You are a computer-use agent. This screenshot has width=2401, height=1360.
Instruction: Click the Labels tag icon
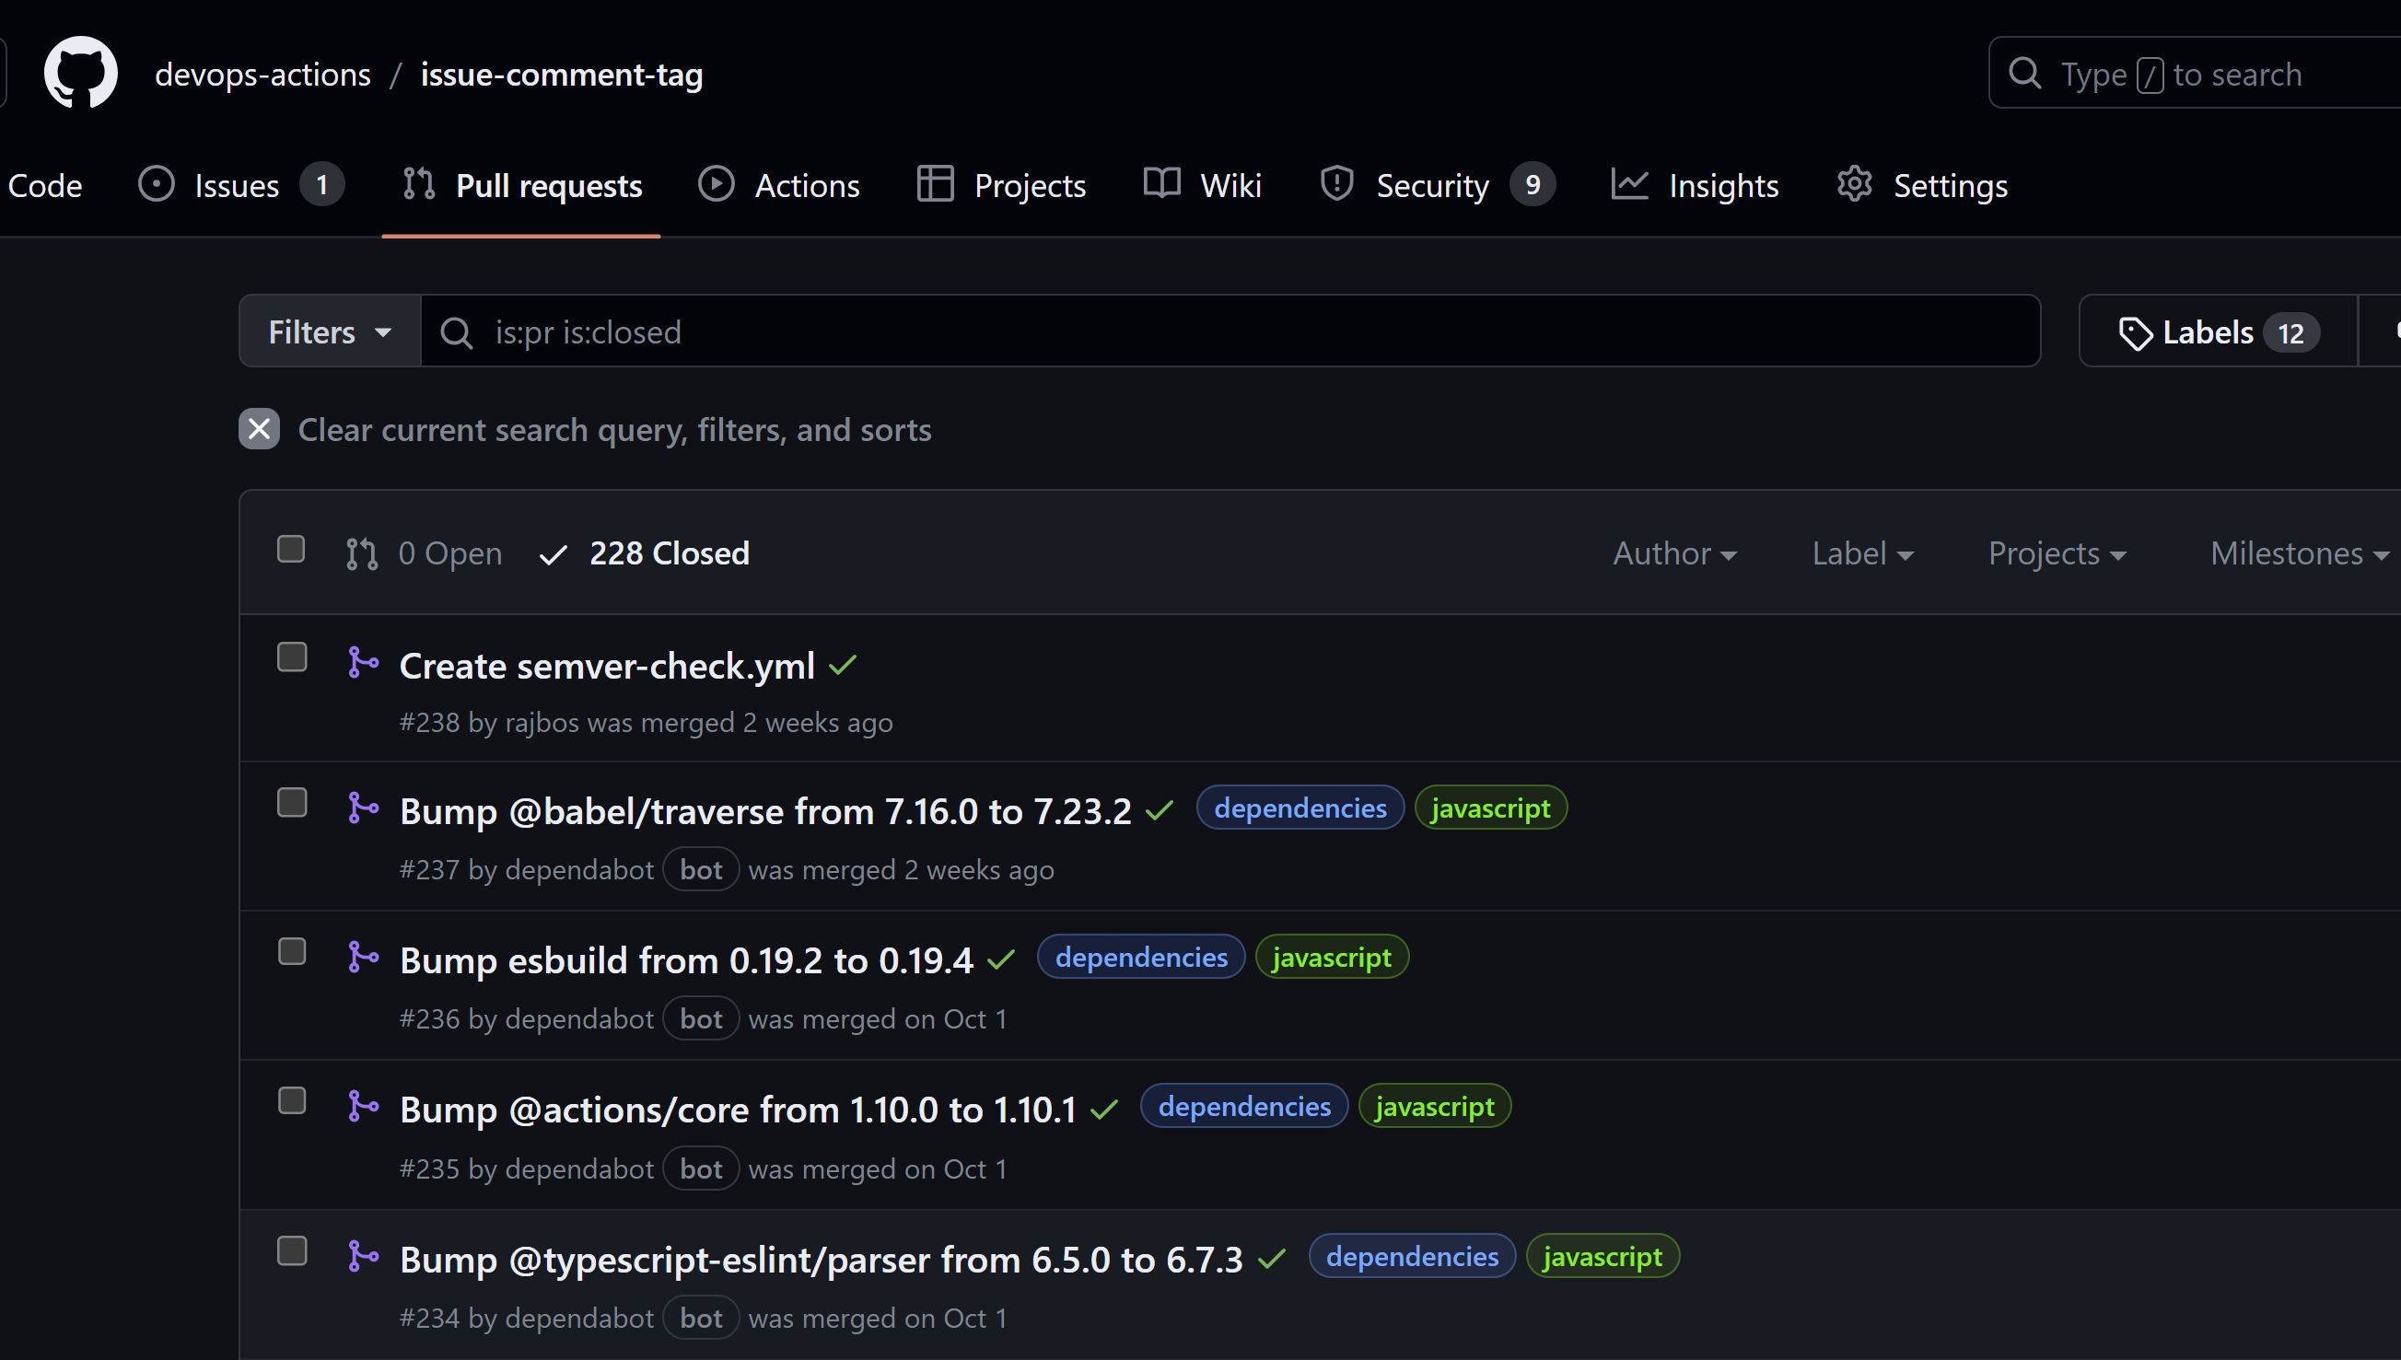coord(2136,333)
